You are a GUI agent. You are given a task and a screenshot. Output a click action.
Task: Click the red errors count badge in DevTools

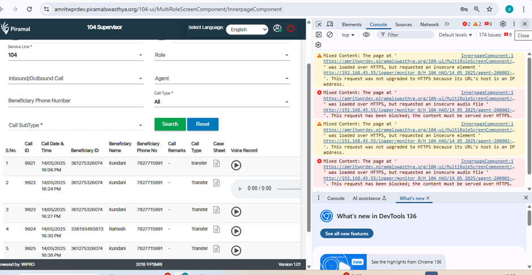pos(466,24)
